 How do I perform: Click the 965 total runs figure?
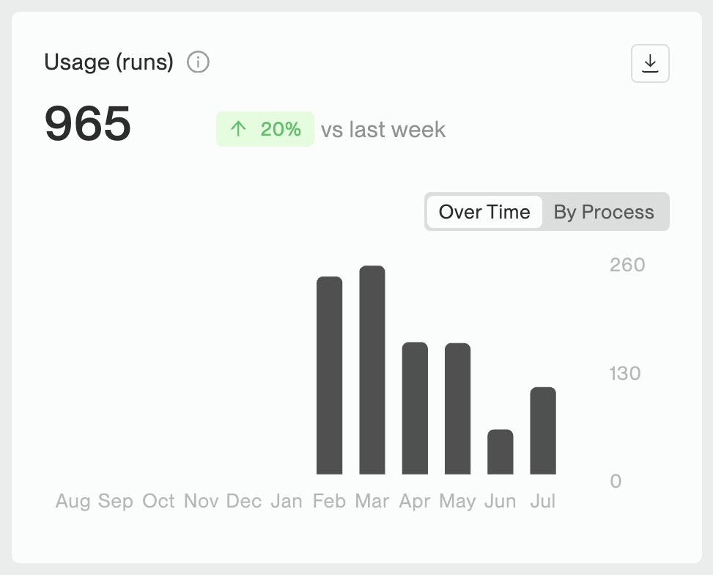88,123
